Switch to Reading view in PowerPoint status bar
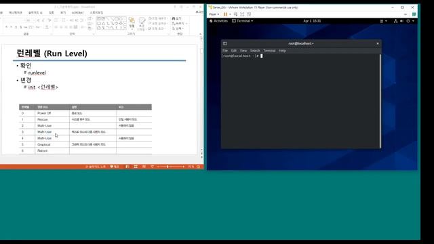The width and height of the screenshot is (434, 244). pyautogui.click(x=144, y=167)
